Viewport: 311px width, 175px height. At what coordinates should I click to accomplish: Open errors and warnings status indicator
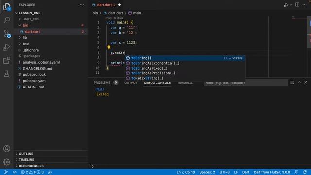pyautogui.click(x=33, y=172)
